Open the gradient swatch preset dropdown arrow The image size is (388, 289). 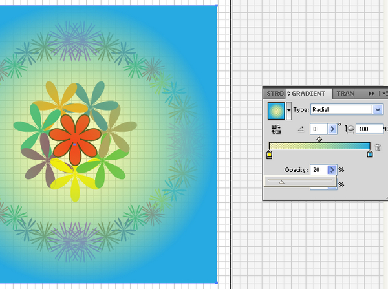[288, 111]
